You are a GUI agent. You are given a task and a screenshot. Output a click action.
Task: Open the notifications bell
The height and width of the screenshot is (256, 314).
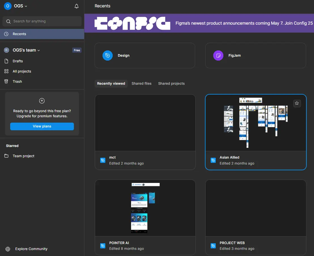pos(76,6)
